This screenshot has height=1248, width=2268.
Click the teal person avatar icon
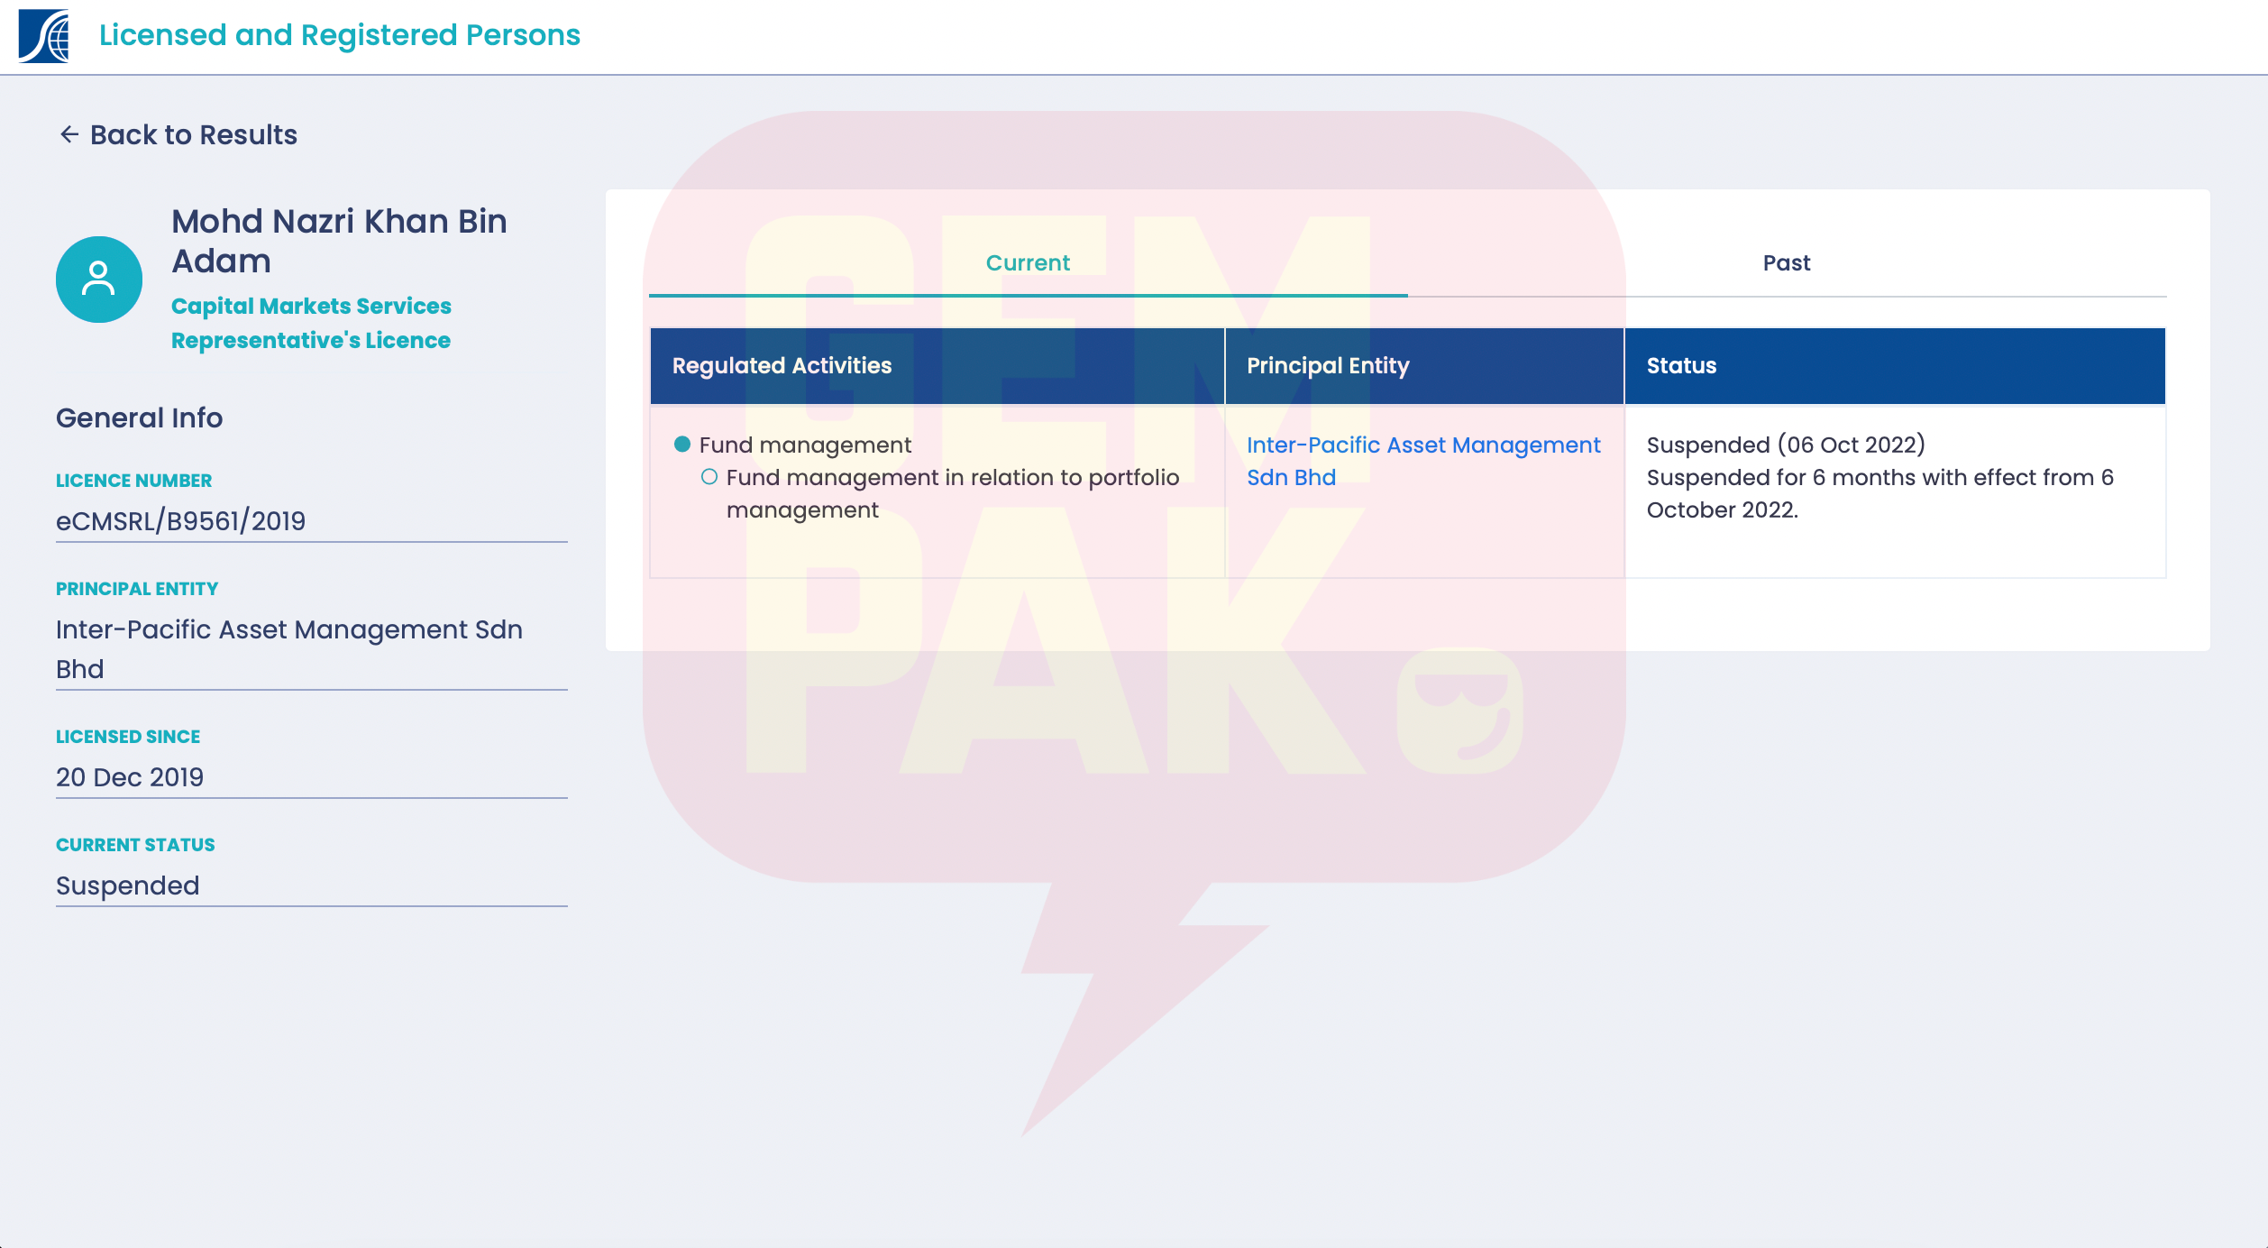pos(99,280)
